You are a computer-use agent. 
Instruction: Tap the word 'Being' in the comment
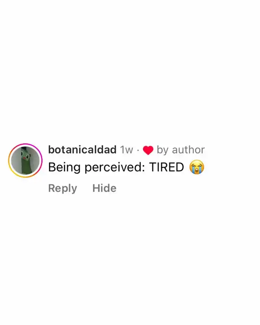tap(64, 167)
